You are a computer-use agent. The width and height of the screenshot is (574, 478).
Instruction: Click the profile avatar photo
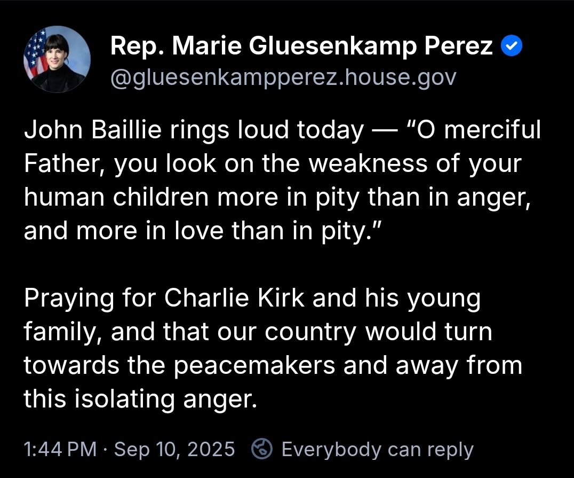click(x=57, y=59)
